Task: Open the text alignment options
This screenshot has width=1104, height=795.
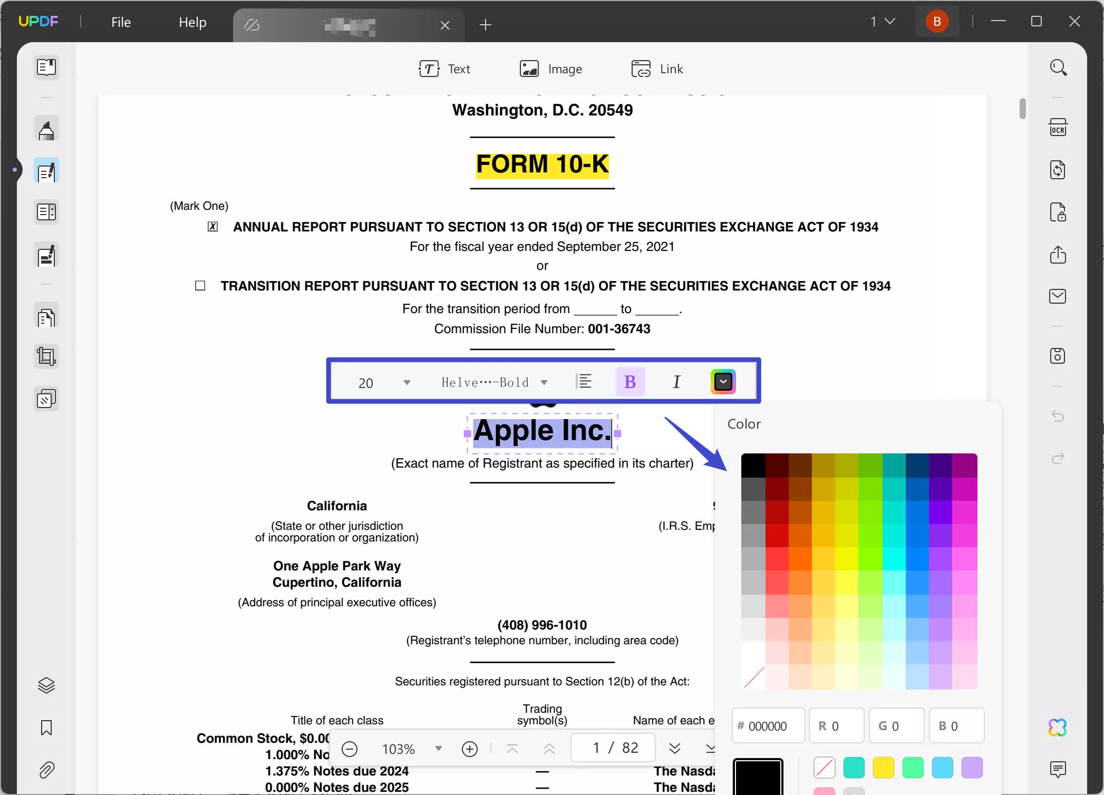Action: pyautogui.click(x=584, y=381)
